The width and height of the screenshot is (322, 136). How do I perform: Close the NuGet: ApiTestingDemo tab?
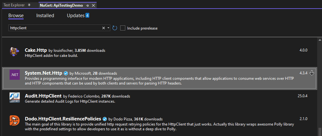click(x=93, y=5)
